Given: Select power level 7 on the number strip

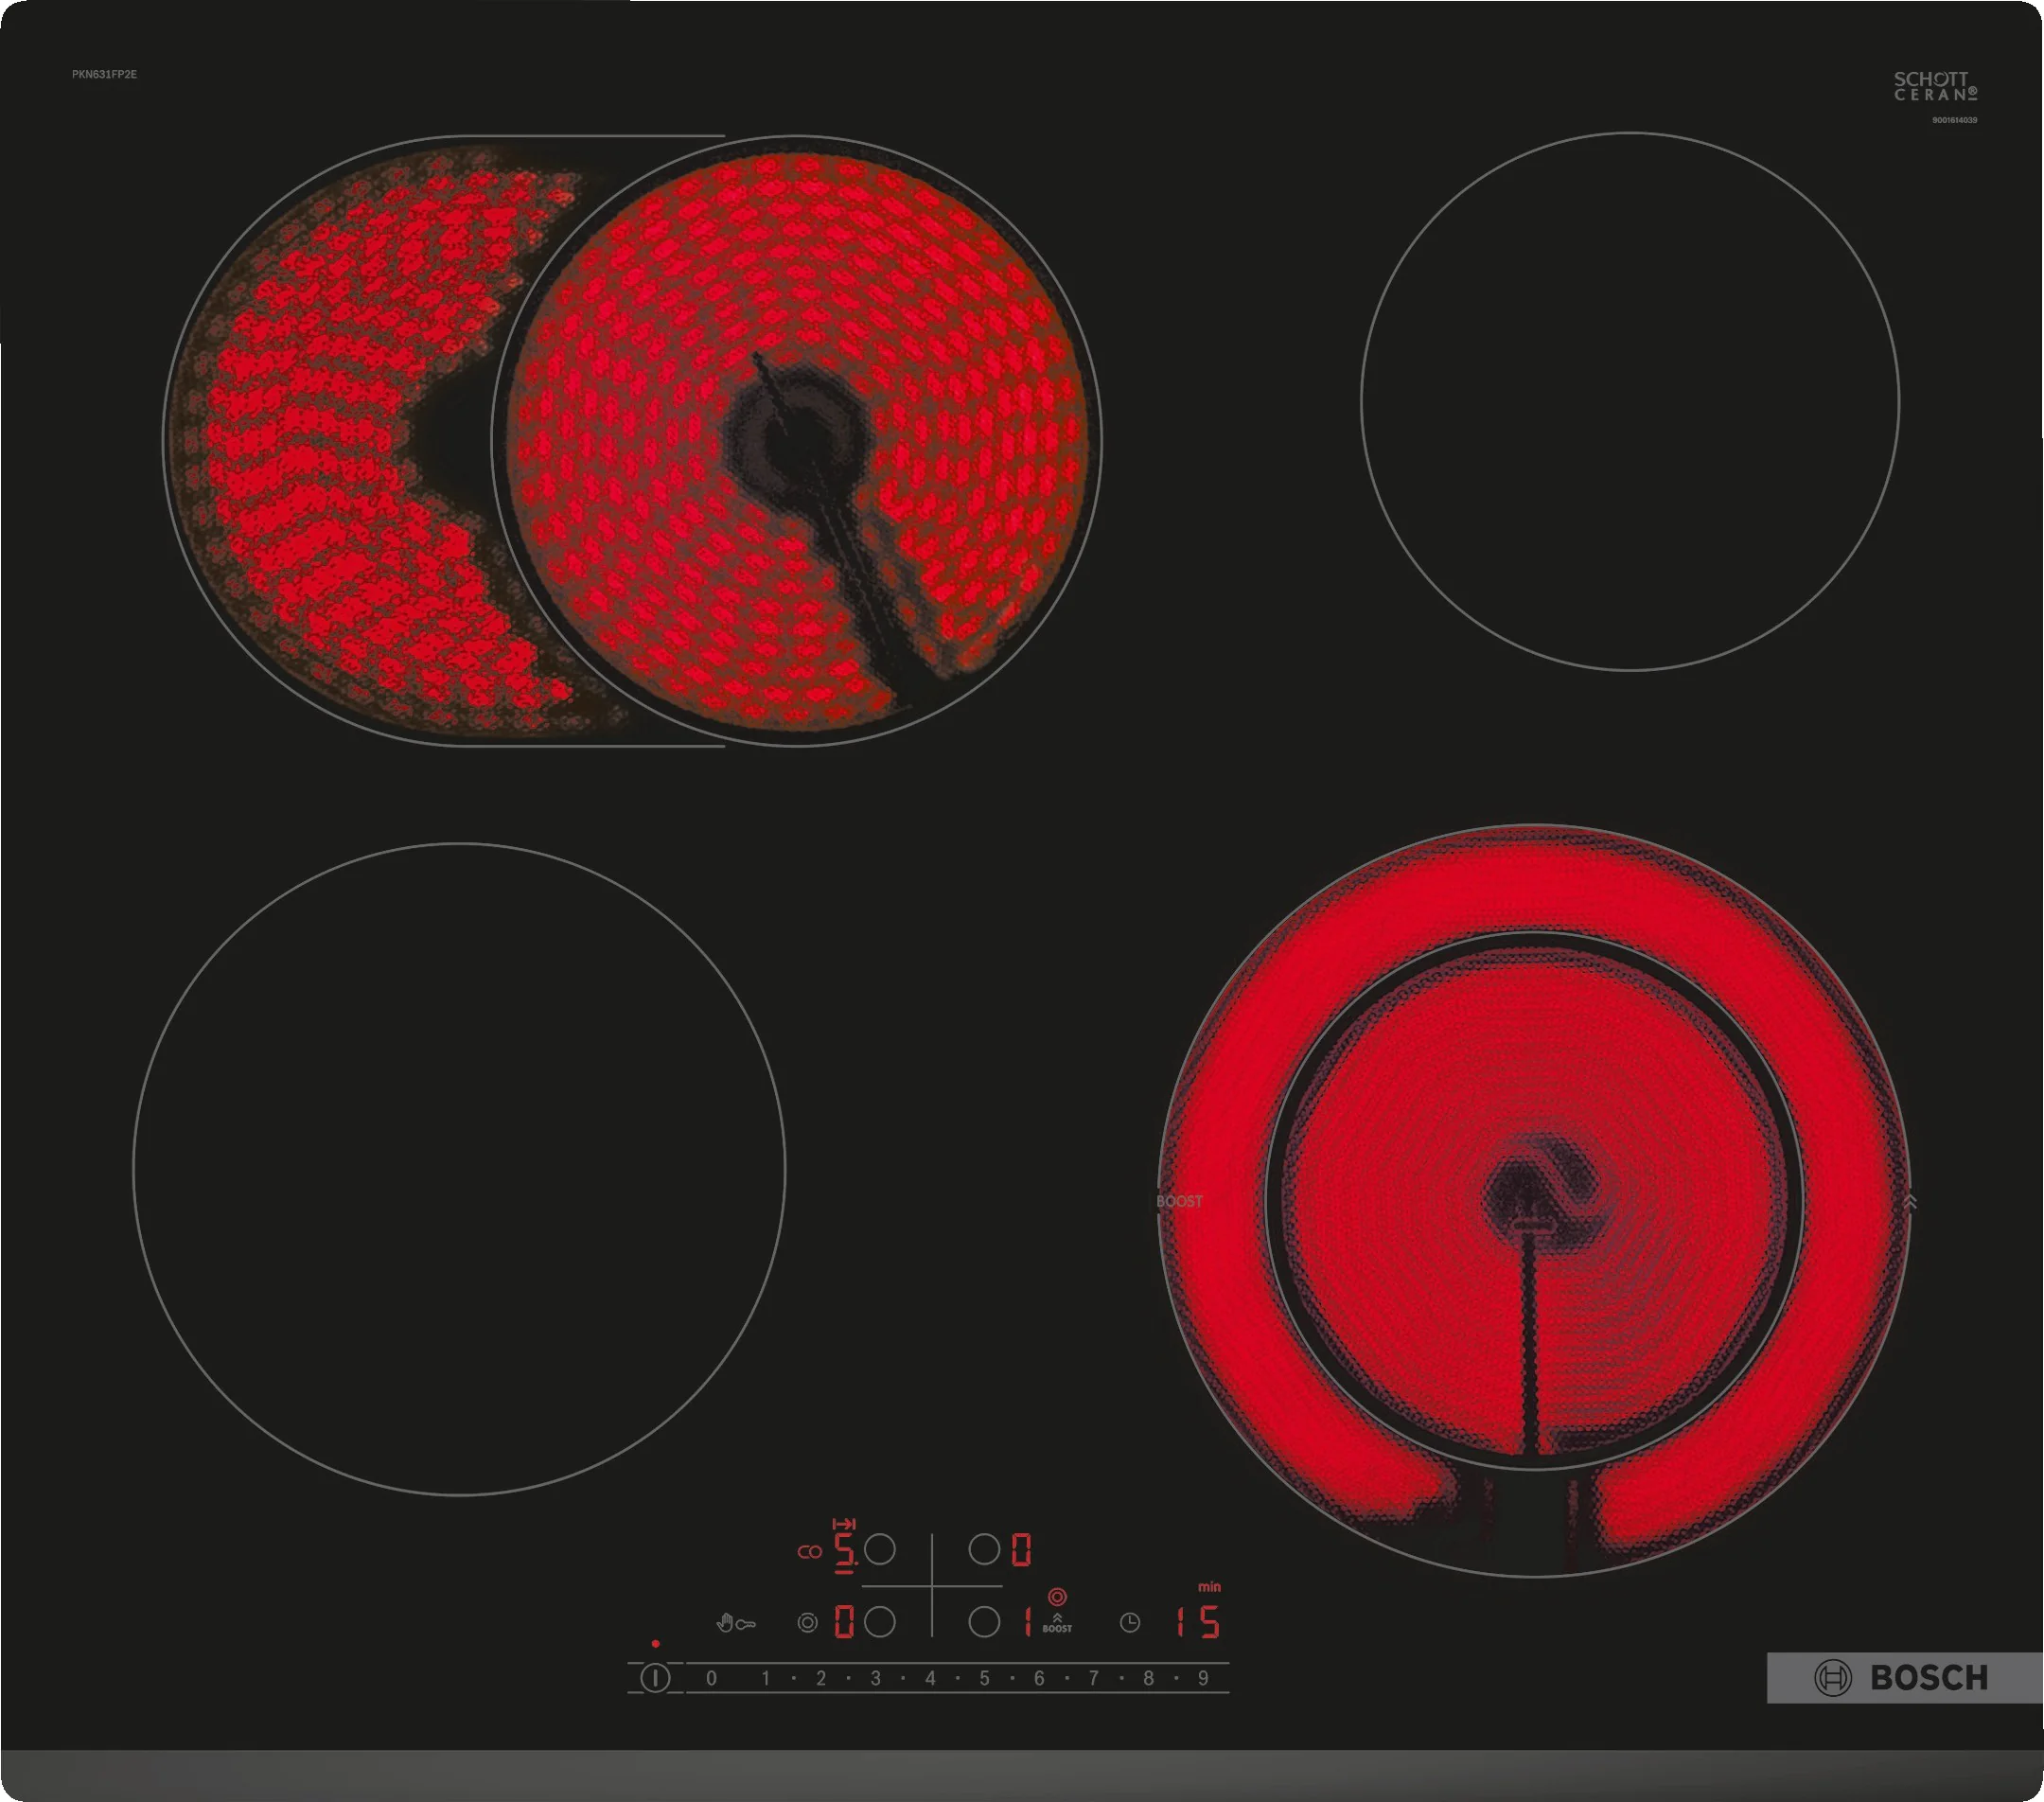Looking at the screenshot, I should pos(1093,1680).
